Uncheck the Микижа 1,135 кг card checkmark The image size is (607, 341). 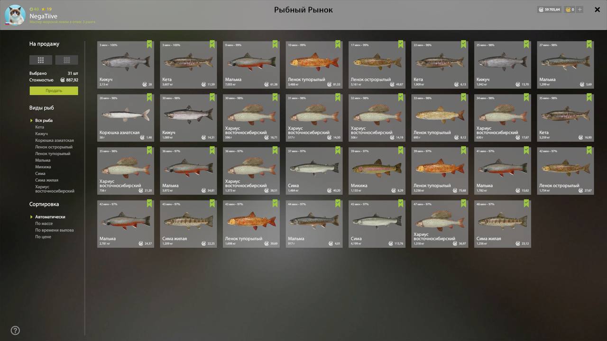click(401, 151)
